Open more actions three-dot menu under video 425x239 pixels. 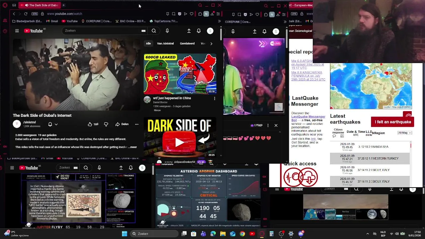pyautogui.click(x=136, y=124)
